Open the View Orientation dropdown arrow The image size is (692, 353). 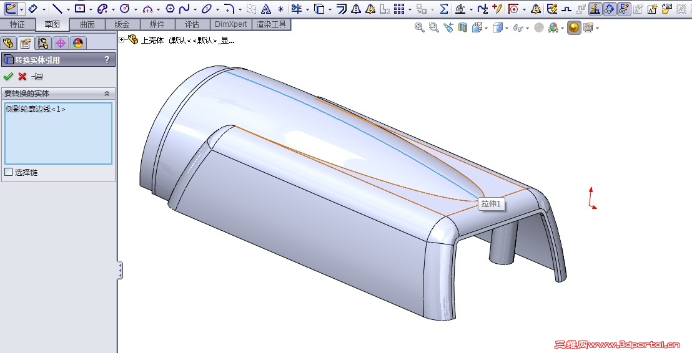(x=486, y=28)
